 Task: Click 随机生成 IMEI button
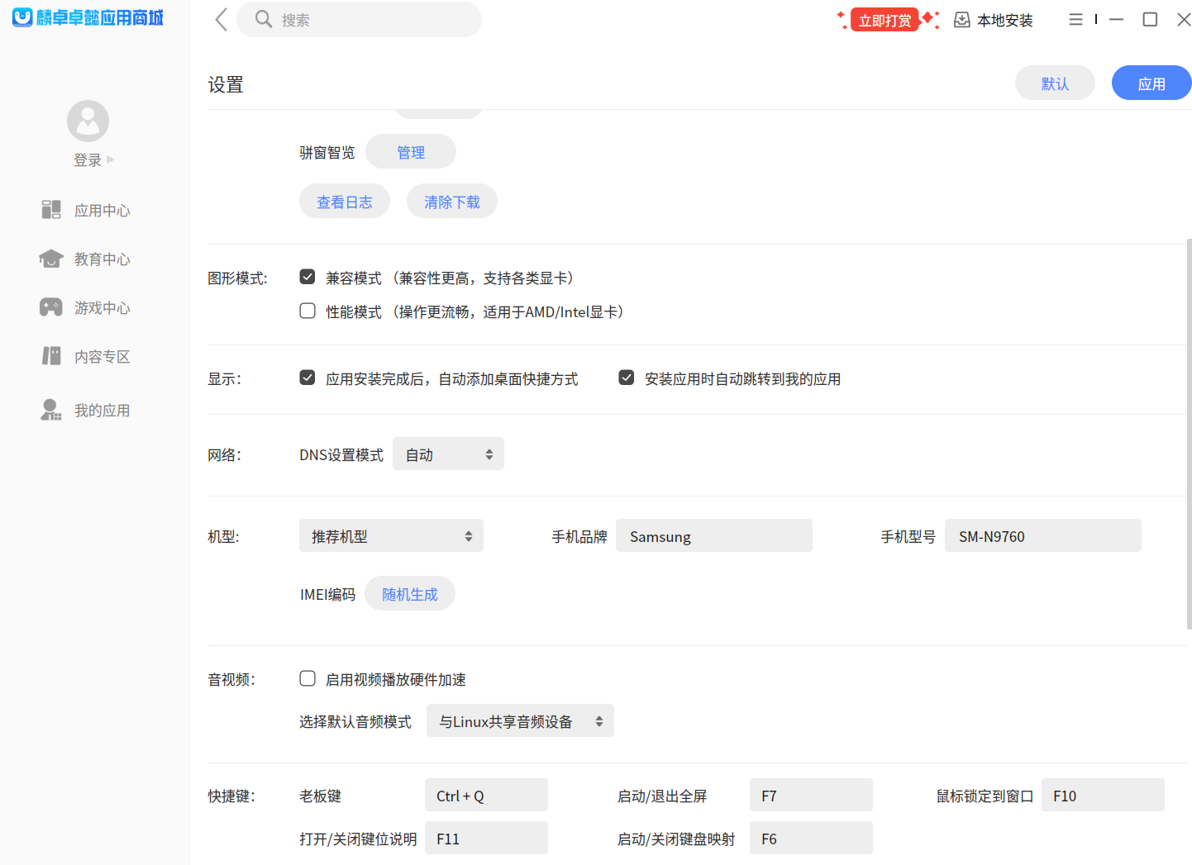pyautogui.click(x=410, y=593)
